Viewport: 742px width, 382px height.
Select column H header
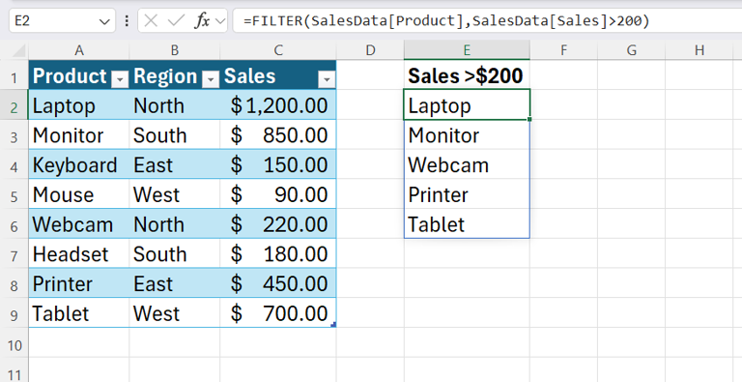(699, 50)
